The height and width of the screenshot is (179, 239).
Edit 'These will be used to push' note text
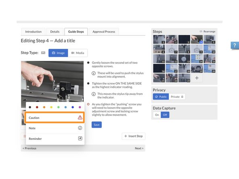coord(120,75)
